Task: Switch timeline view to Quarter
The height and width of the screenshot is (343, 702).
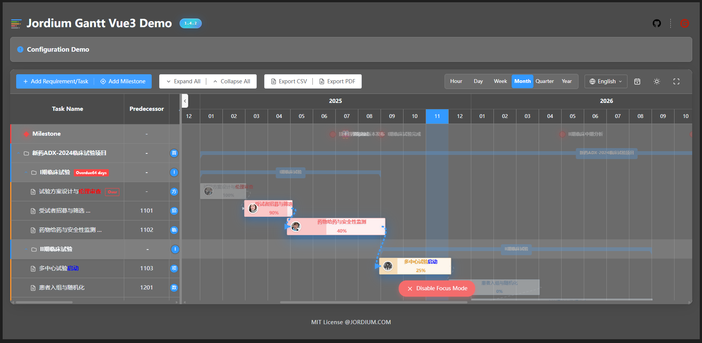Action: [x=545, y=81]
